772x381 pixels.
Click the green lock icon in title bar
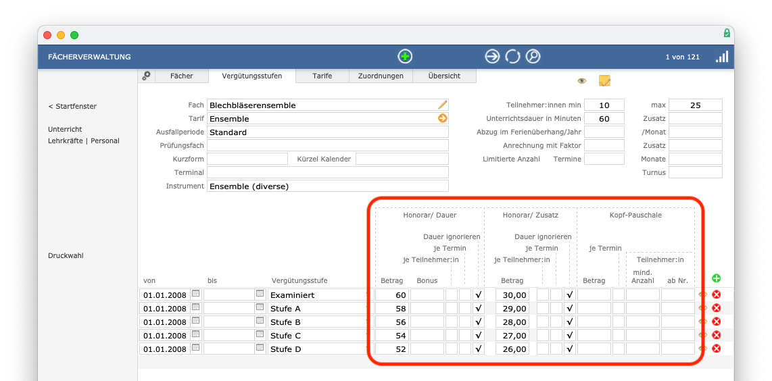coord(727,34)
